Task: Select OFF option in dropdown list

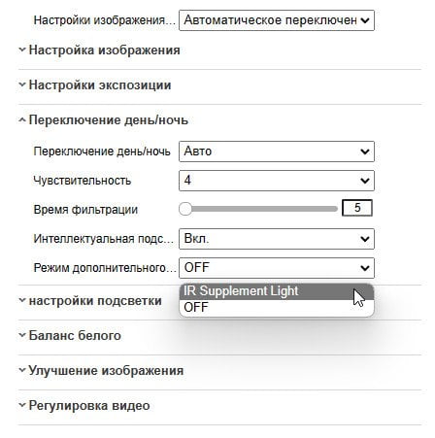Action: [x=277, y=307]
